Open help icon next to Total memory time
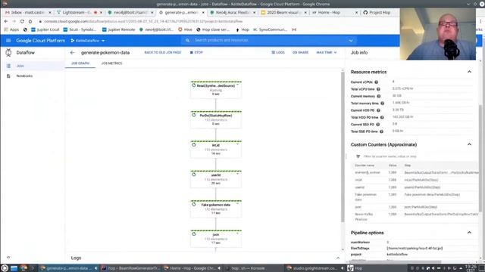Image resolution: width=485 pixels, height=272 pixels. click(382, 104)
